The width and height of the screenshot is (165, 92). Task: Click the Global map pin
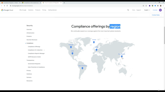coord(94,42)
